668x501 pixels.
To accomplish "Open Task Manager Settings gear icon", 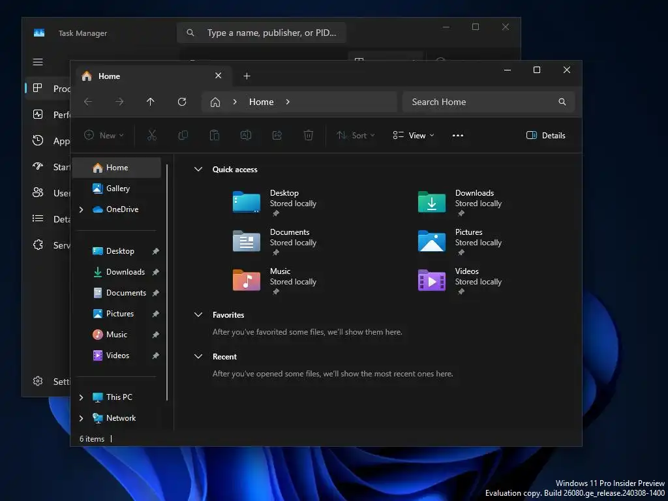I will [38, 381].
